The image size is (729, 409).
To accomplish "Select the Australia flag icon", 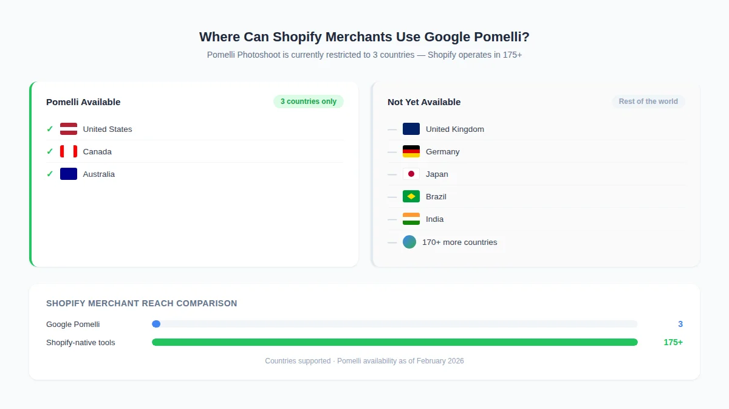I will [x=69, y=174].
